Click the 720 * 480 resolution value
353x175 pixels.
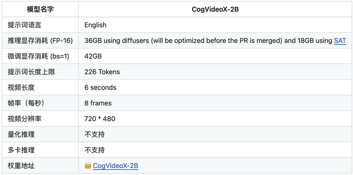[100, 119]
